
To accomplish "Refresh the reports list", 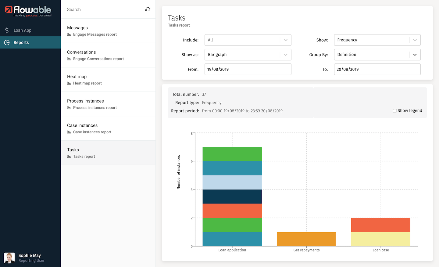I will 148,9.
